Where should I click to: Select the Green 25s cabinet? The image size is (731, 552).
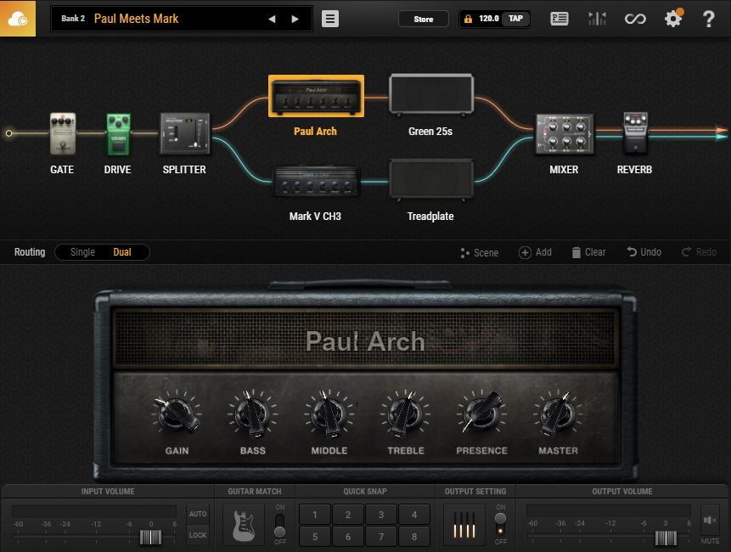coord(431,94)
